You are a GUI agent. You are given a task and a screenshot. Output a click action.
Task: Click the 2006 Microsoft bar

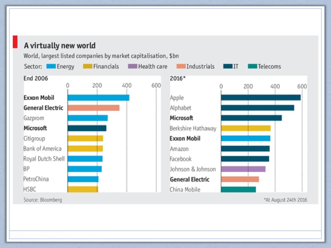(x=87, y=128)
